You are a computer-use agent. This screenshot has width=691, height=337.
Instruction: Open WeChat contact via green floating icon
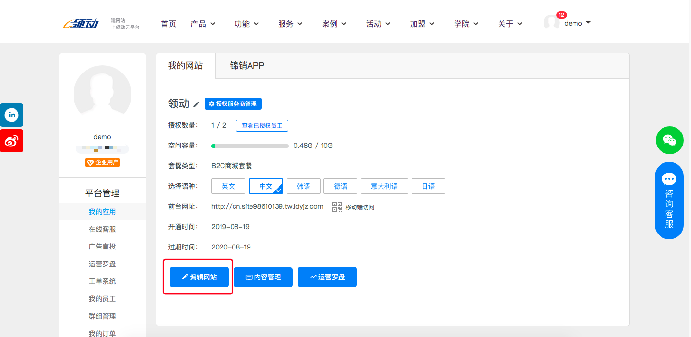(x=669, y=140)
